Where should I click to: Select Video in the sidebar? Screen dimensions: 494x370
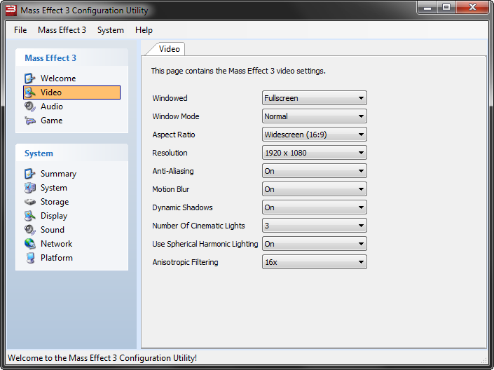click(x=72, y=92)
